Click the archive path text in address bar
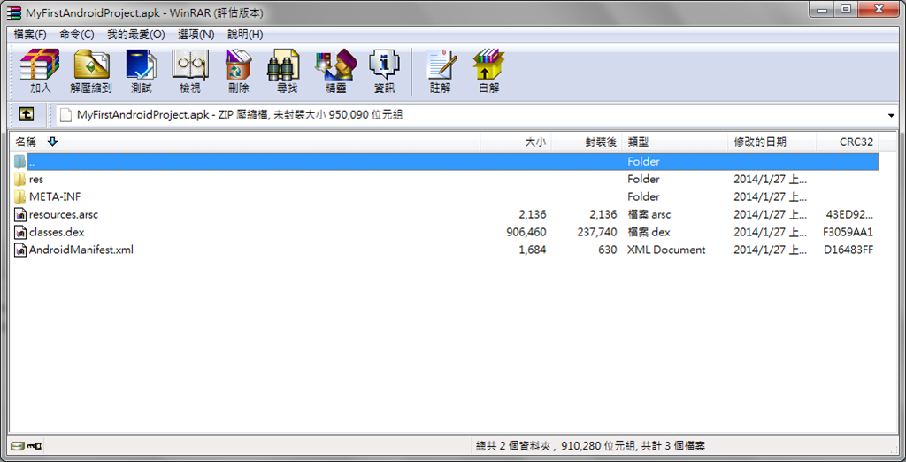This screenshot has height=462, width=906. 240,115
